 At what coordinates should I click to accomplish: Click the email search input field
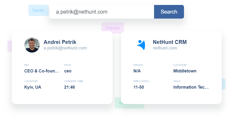(102, 12)
